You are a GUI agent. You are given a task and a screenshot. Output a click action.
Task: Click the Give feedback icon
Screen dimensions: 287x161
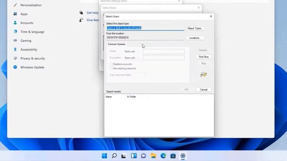point(81,20)
